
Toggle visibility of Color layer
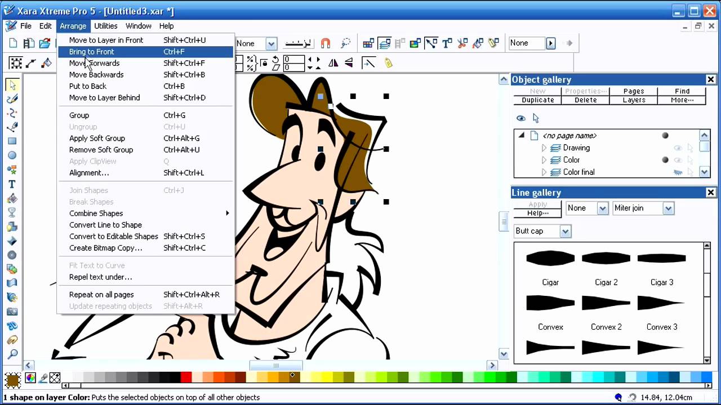(x=678, y=160)
